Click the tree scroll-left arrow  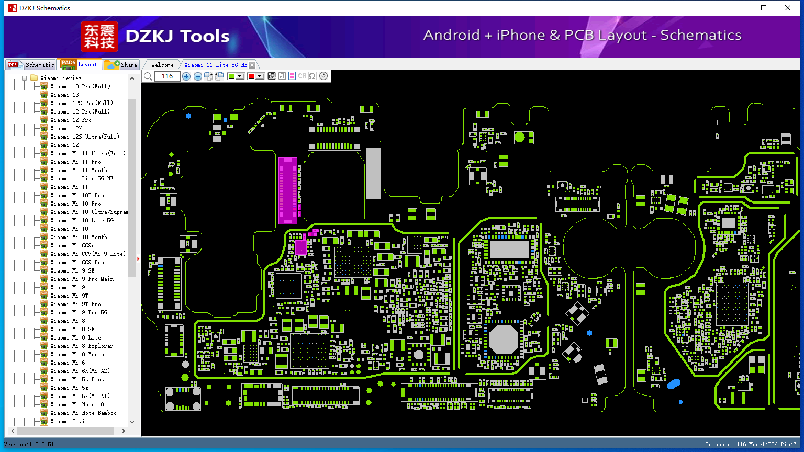coord(13,431)
